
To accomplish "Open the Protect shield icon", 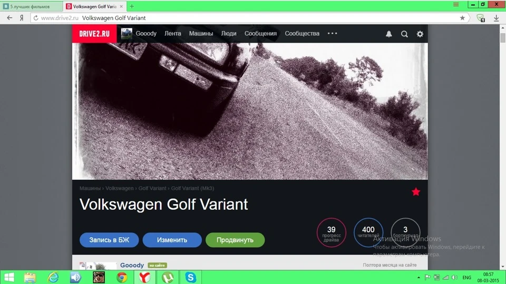I will [481, 18].
